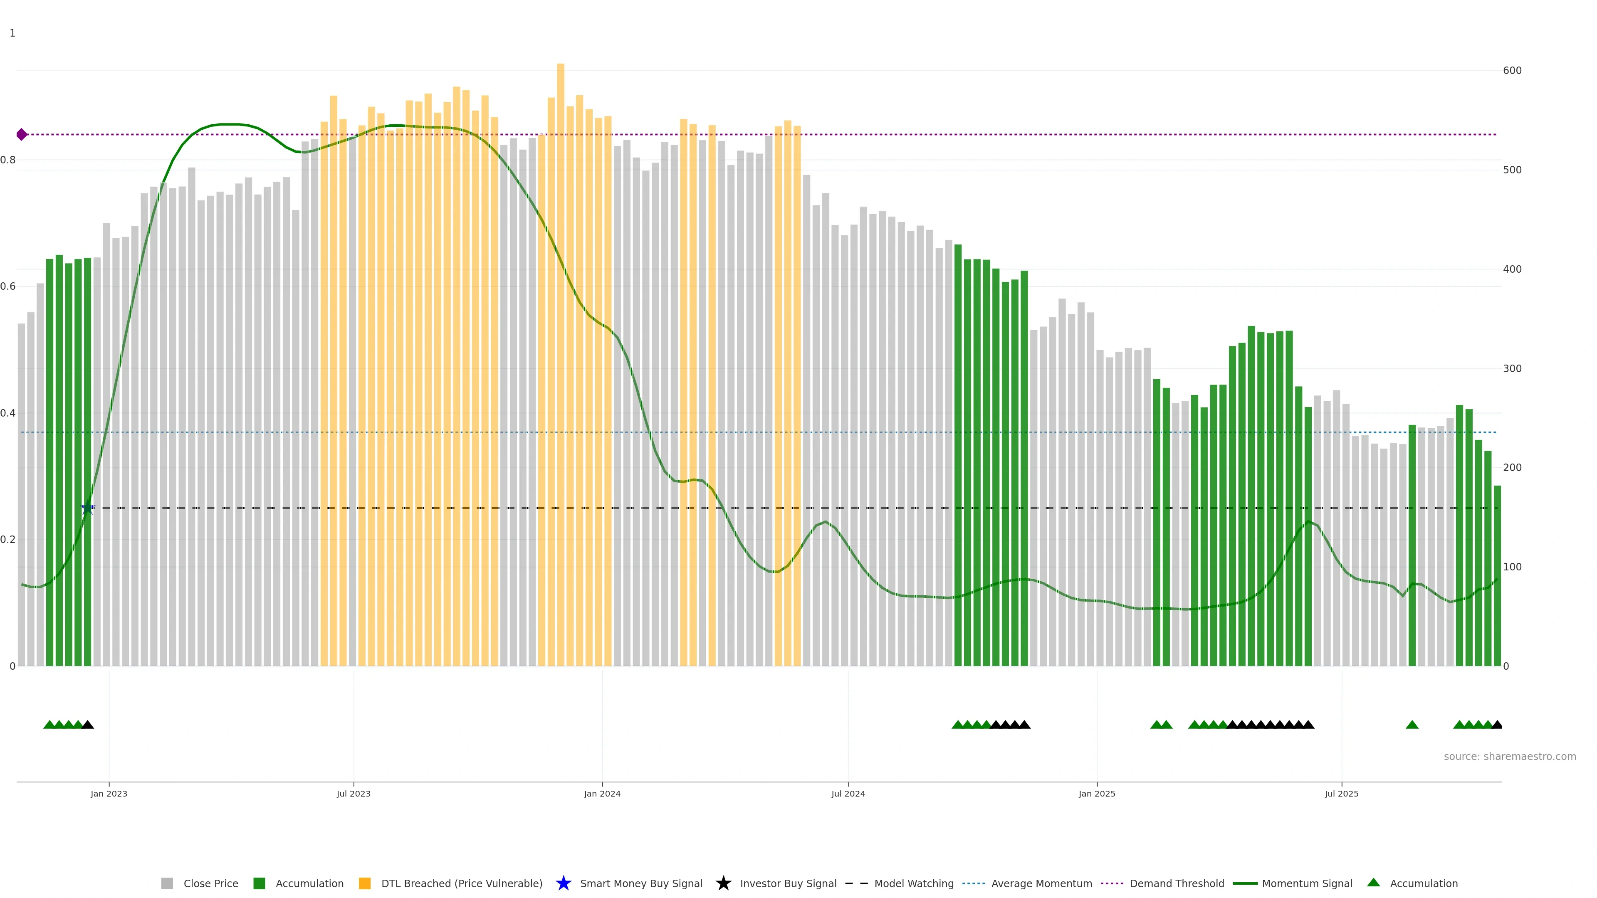This screenshot has width=1597, height=898.
Task: Click the gray Close Price legend swatch
Action: click(167, 883)
